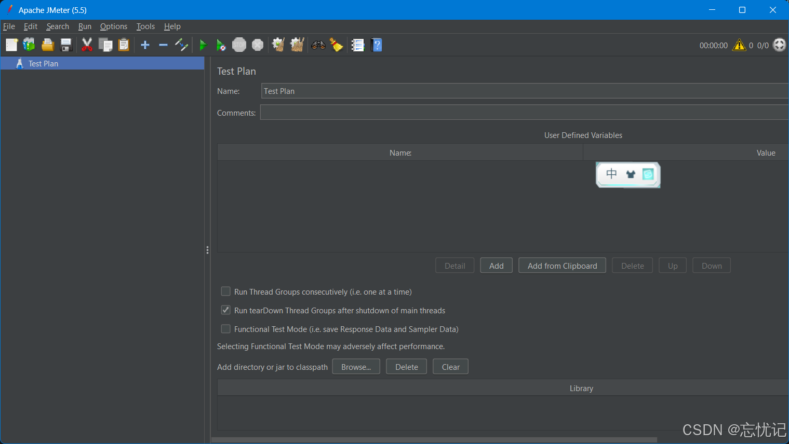Click the split pane divider handle
Screen dimensions: 789x444
pyautogui.click(x=207, y=250)
